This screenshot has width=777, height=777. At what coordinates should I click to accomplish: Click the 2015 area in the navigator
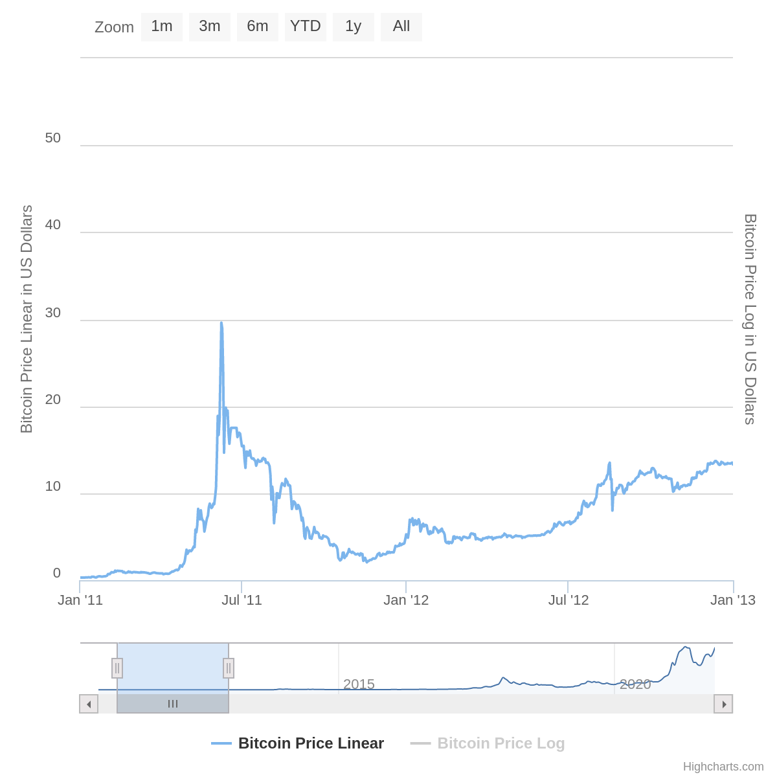pyautogui.click(x=359, y=684)
